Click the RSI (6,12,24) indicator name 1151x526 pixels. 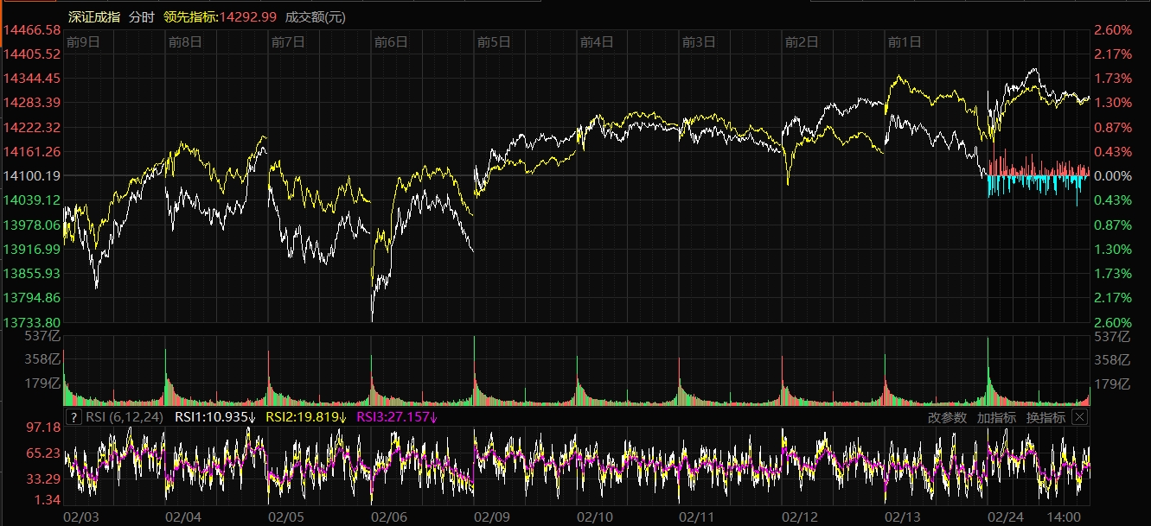[126, 417]
